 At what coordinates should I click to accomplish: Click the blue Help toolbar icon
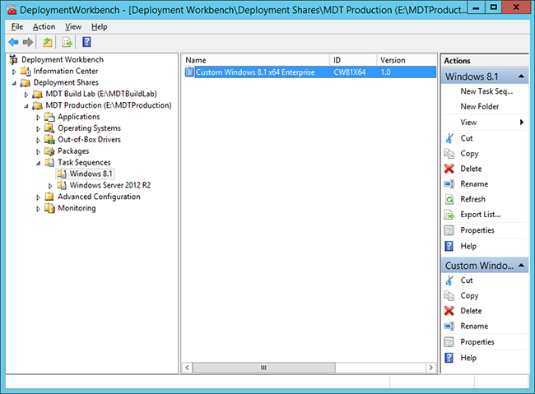pos(86,42)
